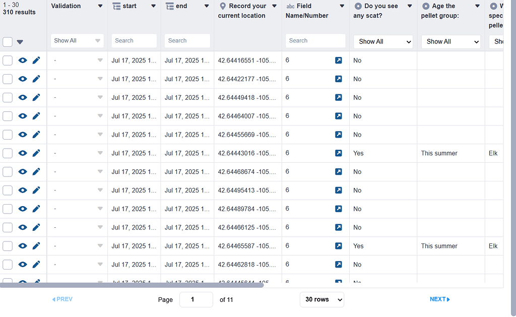Open the 30 rows per page dropdown

321,299
